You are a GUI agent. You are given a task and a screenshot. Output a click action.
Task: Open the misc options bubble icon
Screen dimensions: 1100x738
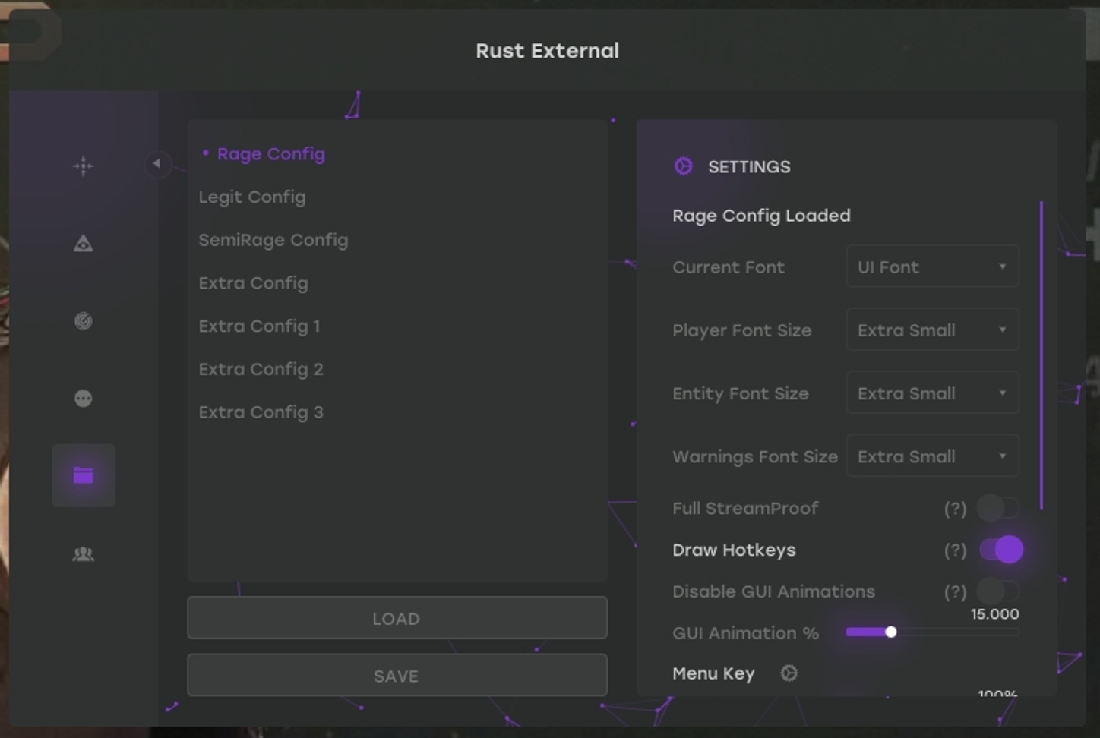[x=83, y=398]
